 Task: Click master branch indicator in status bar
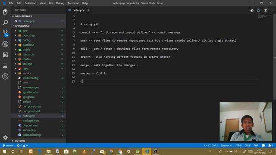coord(9,146)
